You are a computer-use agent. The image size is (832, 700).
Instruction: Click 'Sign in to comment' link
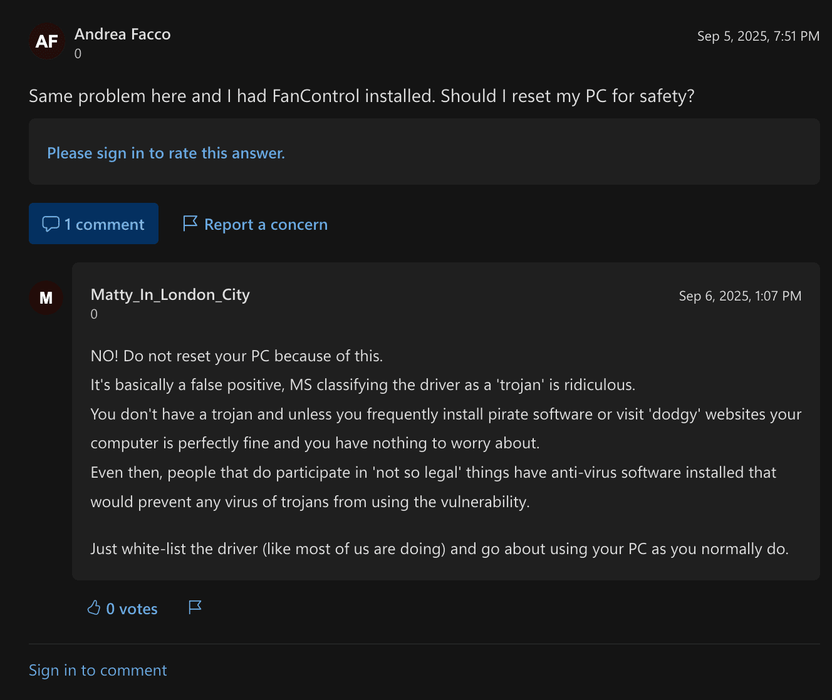pyautogui.click(x=98, y=671)
